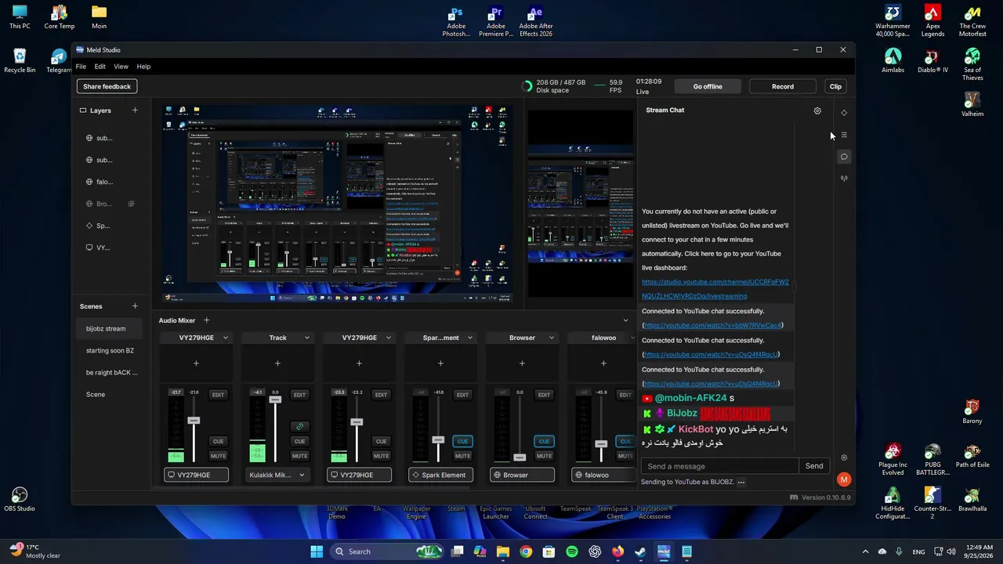Open the settings gear at the bottom of the right sidebar
The image size is (1003, 564).
tap(844, 457)
